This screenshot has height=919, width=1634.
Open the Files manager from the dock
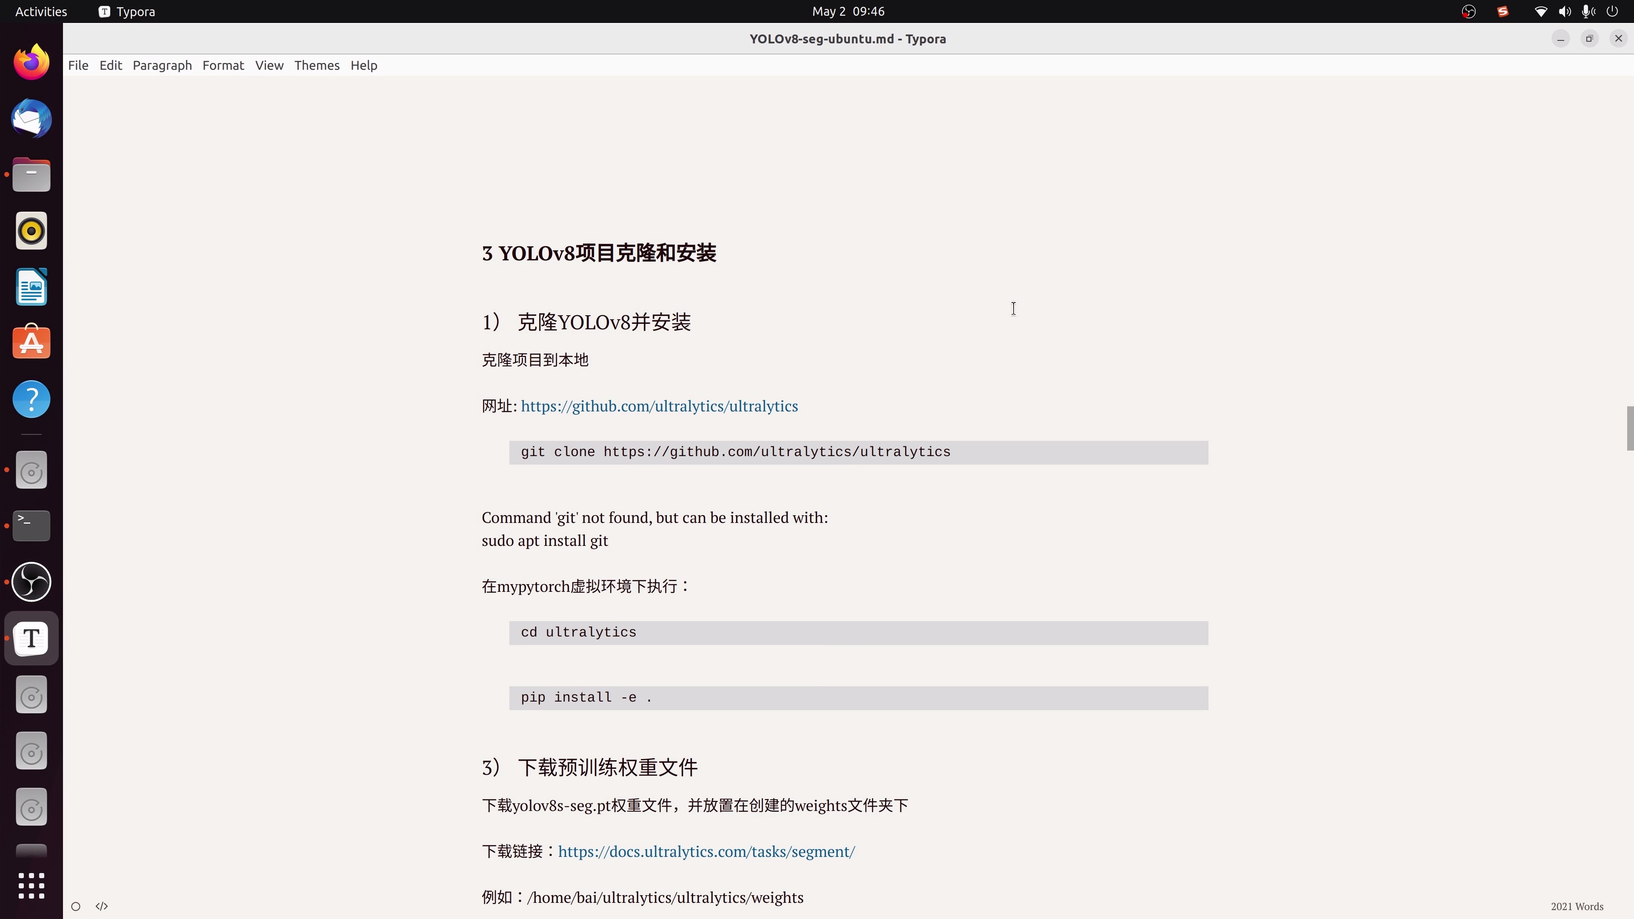[x=31, y=174]
